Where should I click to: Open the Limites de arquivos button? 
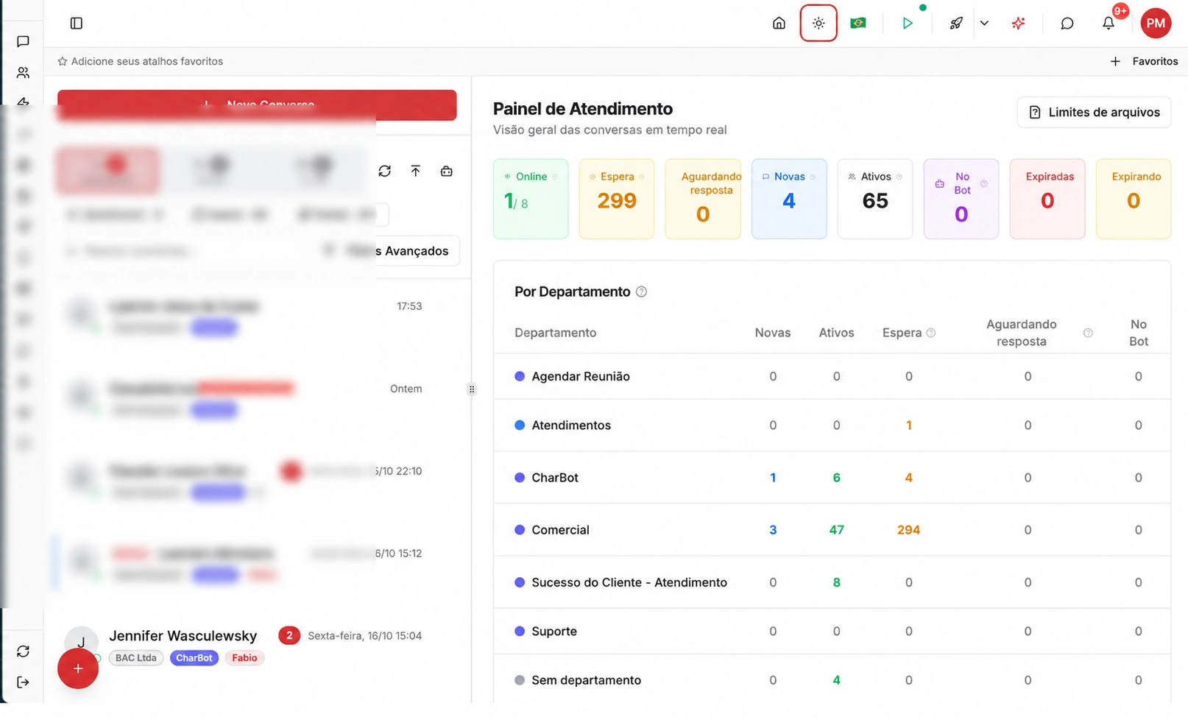click(1094, 112)
